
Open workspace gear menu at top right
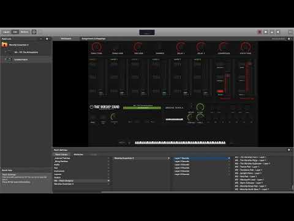289,39
